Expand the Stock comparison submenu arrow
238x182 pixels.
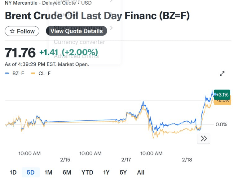click(x=111, y=28)
